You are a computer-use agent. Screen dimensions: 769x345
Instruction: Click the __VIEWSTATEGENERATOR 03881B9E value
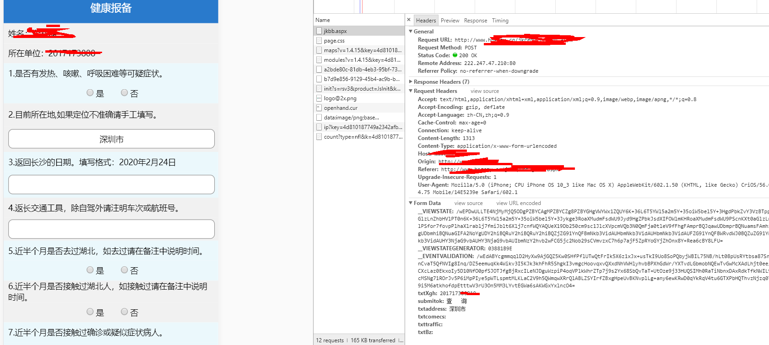[500, 248]
